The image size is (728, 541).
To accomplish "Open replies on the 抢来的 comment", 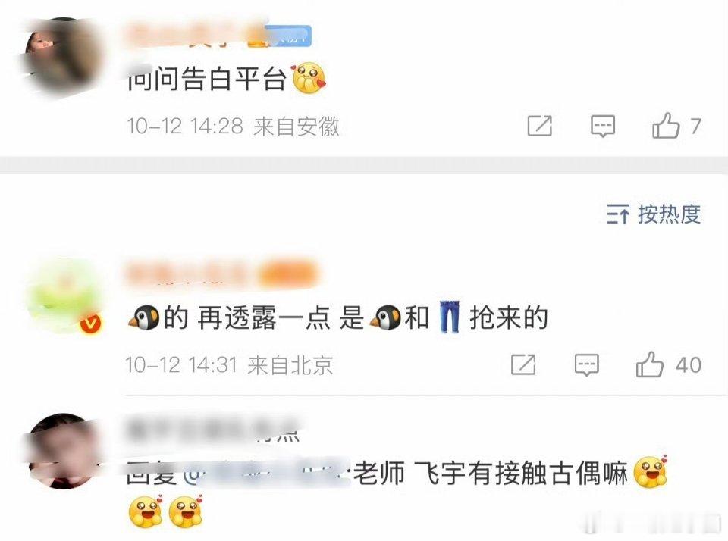I will coord(586,364).
